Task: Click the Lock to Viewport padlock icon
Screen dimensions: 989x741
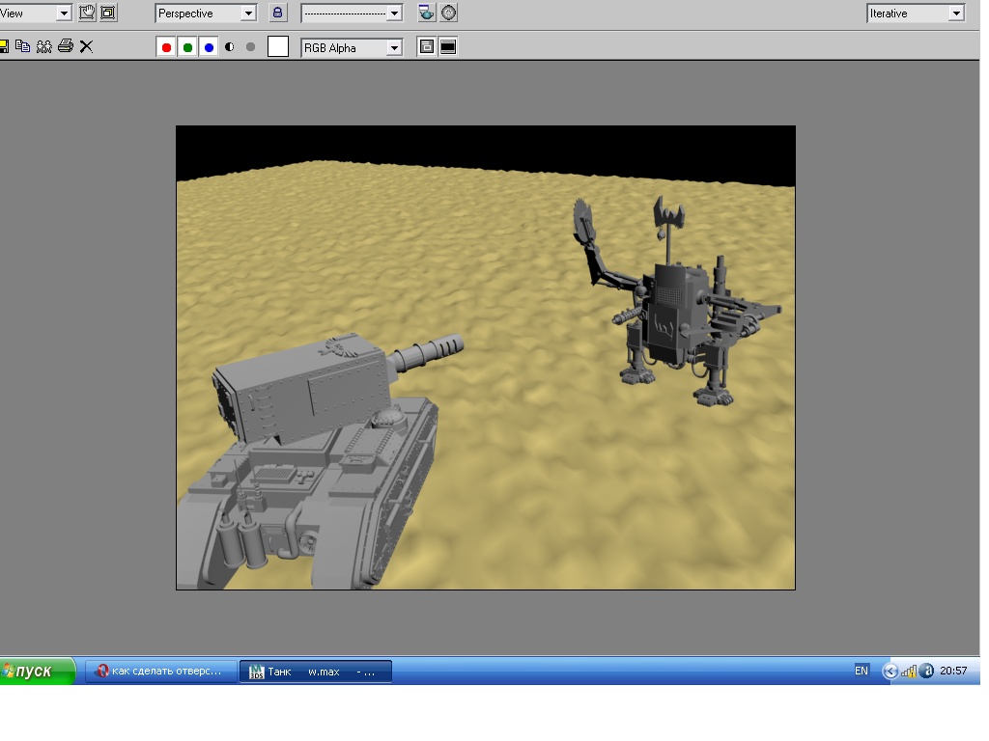Action: click(x=277, y=13)
